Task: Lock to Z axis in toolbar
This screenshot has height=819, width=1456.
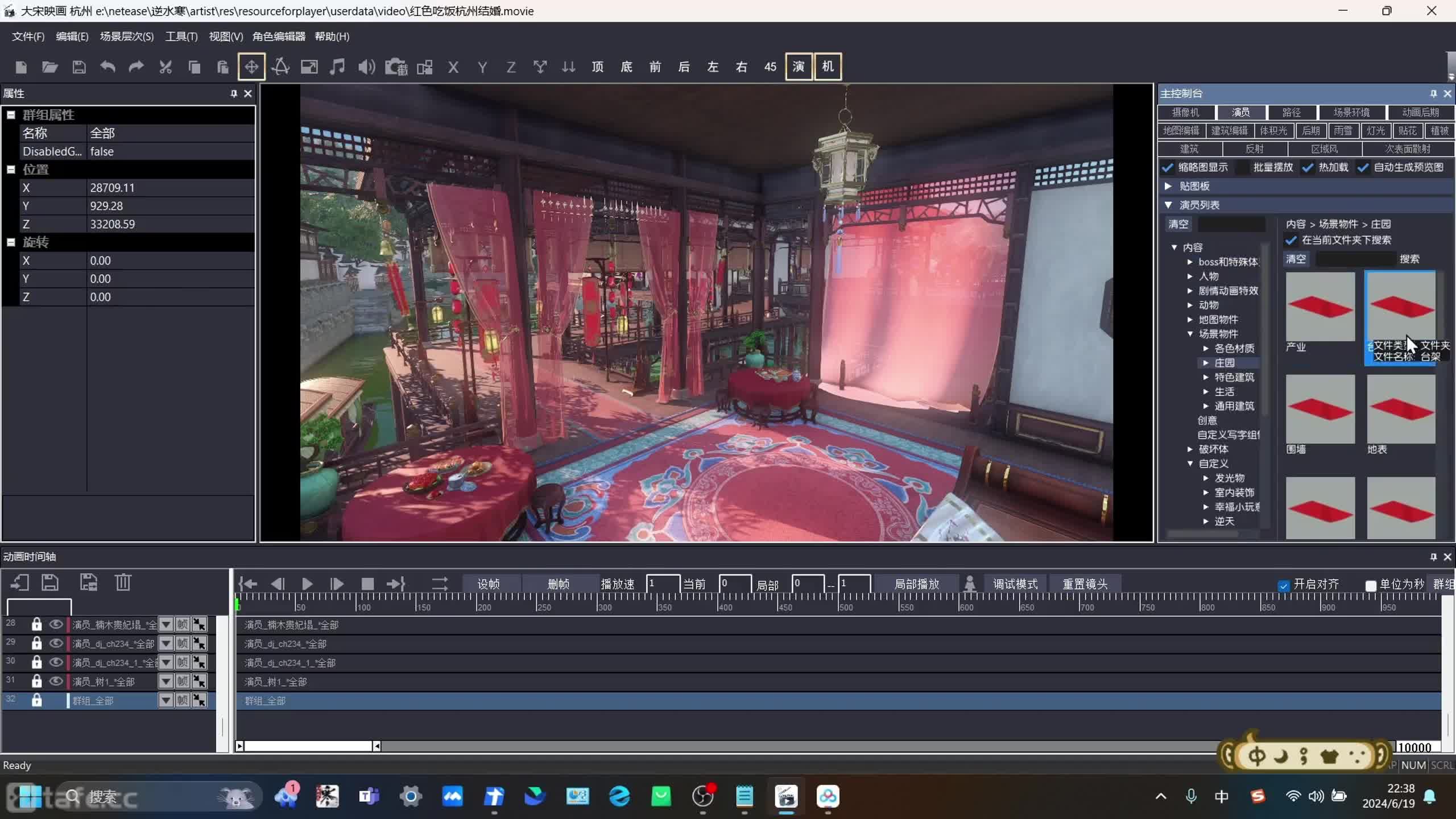Action: pos(511,67)
